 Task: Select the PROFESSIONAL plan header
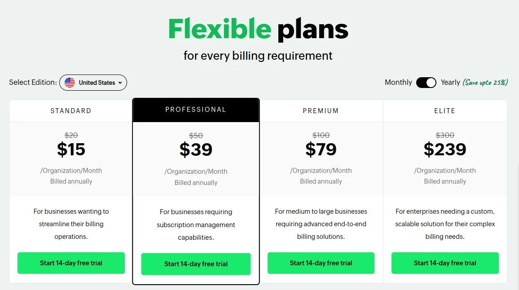196,110
